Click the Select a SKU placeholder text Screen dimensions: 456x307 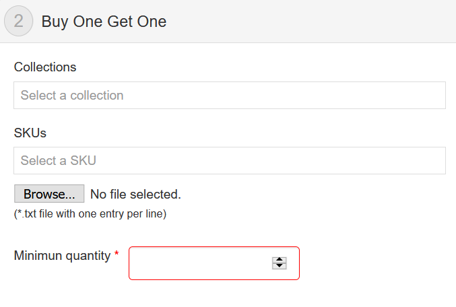pos(59,161)
